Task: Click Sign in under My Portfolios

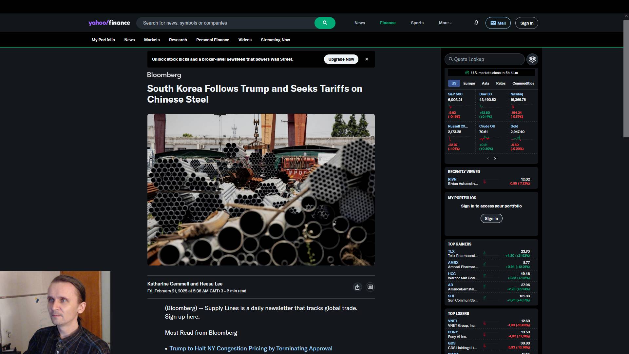Action: click(491, 218)
